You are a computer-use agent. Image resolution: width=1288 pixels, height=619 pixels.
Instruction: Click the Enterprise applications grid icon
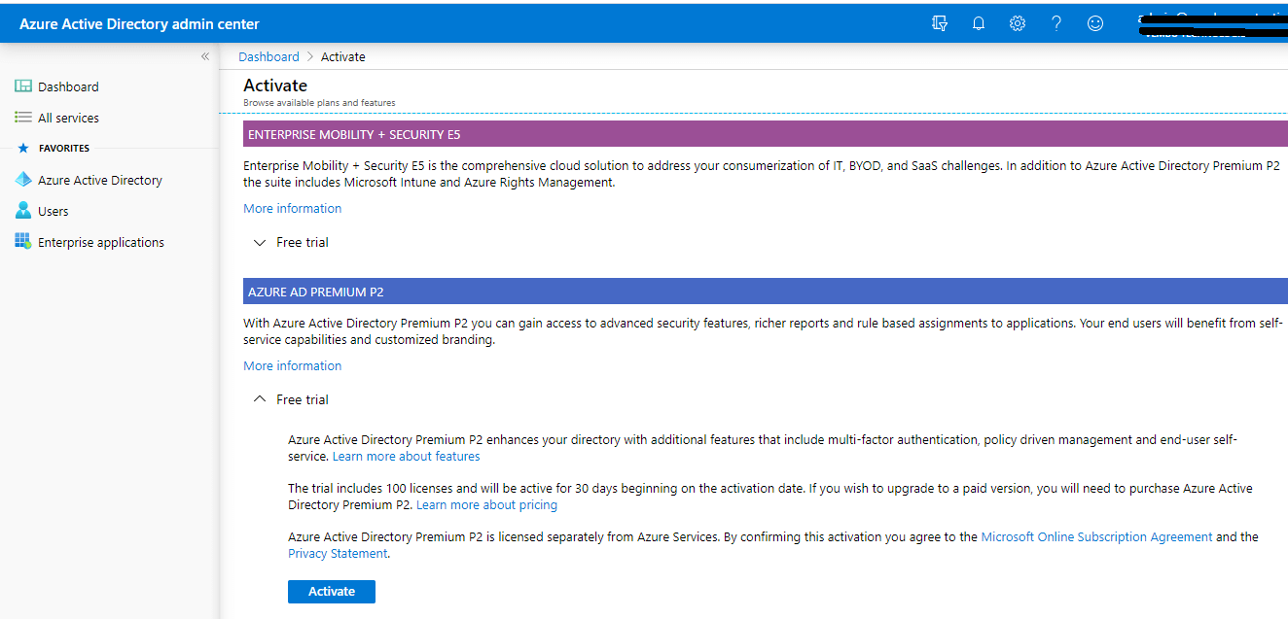coord(23,242)
